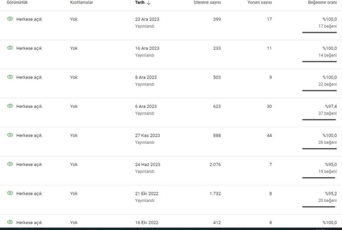Click the Yorum sayısı column header
The width and height of the screenshot is (342, 230).
pyautogui.click(x=260, y=2)
